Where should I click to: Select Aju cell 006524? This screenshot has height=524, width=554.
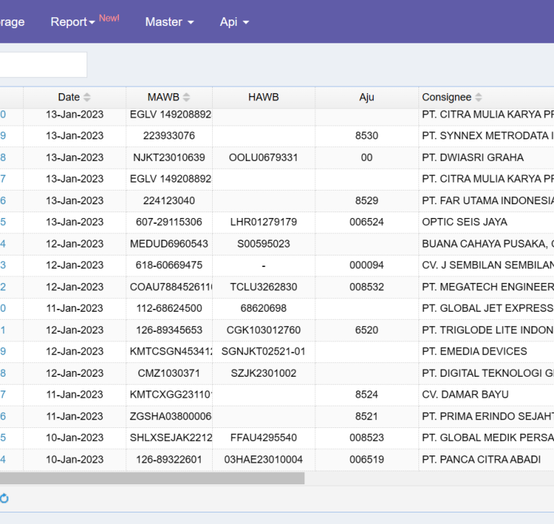click(x=366, y=222)
